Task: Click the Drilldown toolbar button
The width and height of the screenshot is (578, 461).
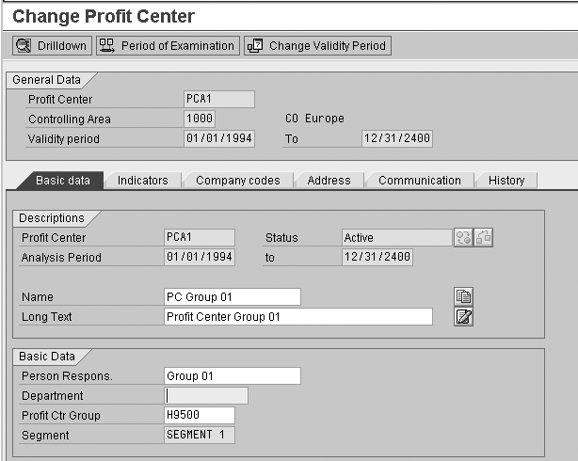Action: [x=52, y=45]
